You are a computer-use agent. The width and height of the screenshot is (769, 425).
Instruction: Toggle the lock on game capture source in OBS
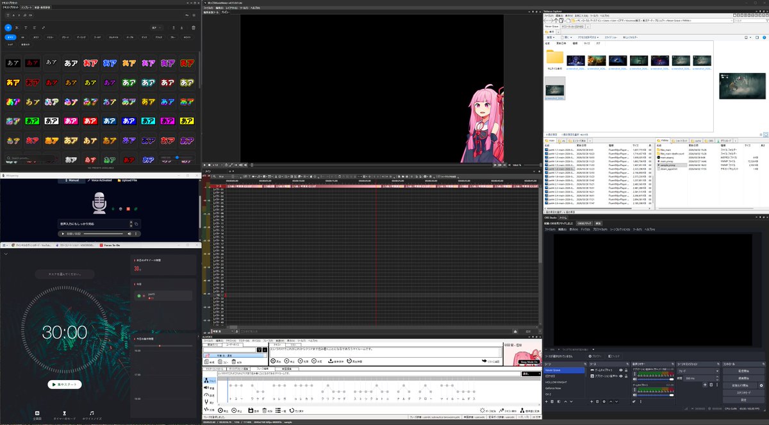626,371
